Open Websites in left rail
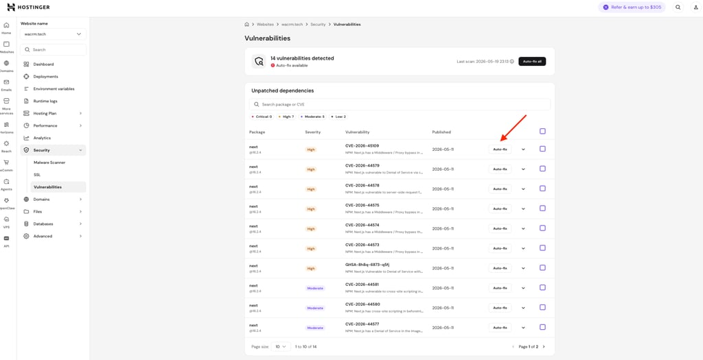Viewport: 703px width, 360px height. point(6,47)
